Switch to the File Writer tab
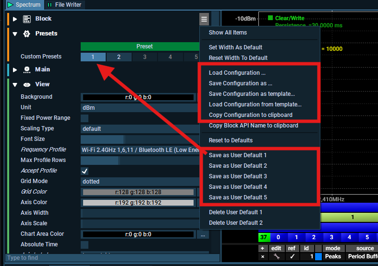Viewport: 378px width, 266px height. pyautogui.click(x=65, y=5)
